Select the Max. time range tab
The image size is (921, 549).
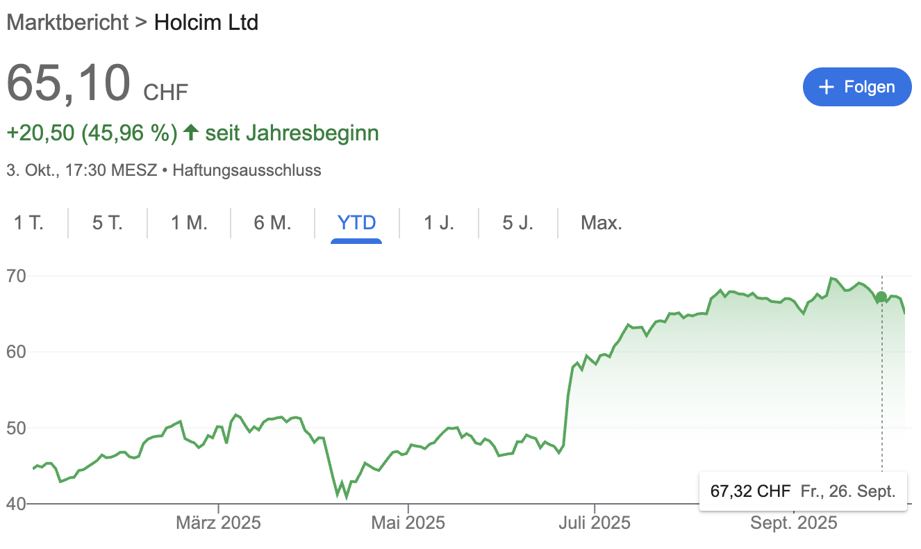pyautogui.click(x=601, y=223)
